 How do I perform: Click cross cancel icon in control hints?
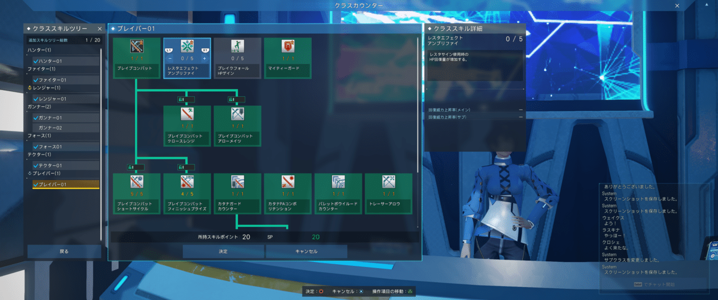361,291
